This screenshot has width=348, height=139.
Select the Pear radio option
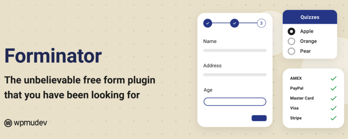pyautogui.click(x=291, y=51)
